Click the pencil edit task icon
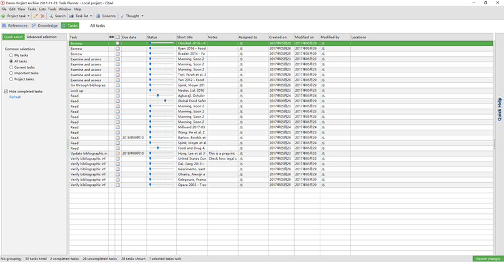 (36, 16)
